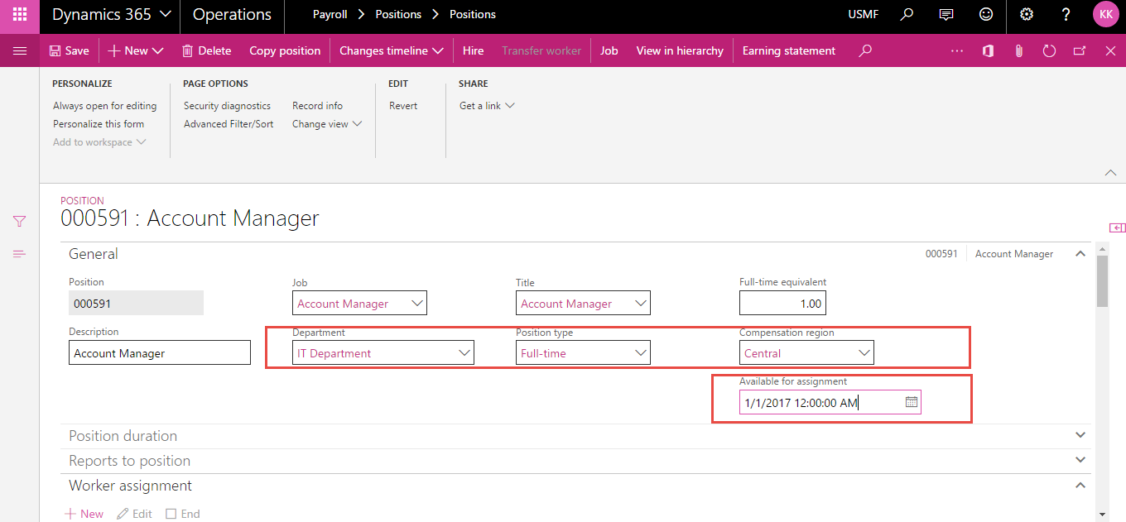Expand the Reports to position section
Image resolution: width=1126 pixels, height=522 pixels.
[x=1080, y=459]
